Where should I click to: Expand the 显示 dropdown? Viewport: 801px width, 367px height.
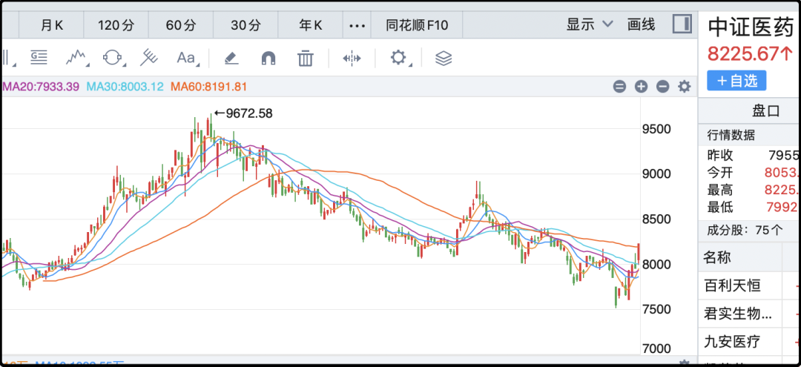[590, 24]
